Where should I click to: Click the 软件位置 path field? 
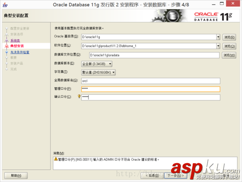(x=149, y=46)
